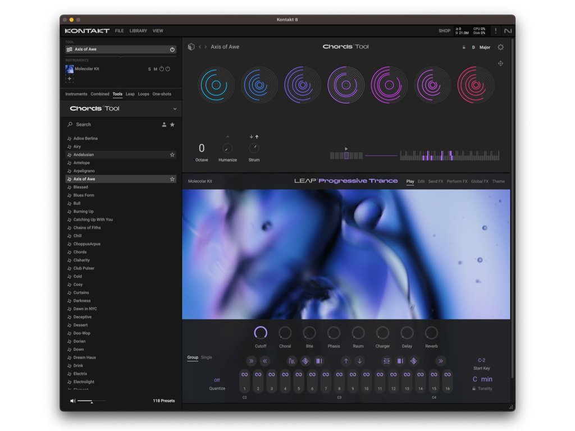Switch to the Combined browser tab
The height and width of the screenshot is (431, 575).
coord(100,94)
